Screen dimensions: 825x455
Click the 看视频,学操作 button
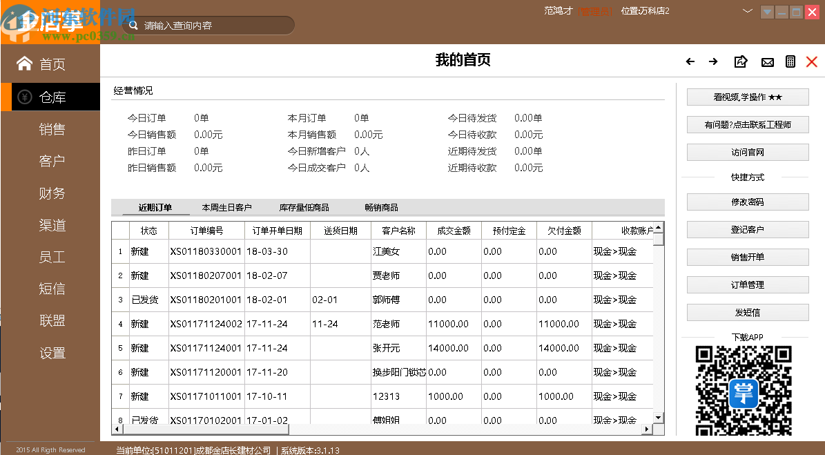coord(747,97)
